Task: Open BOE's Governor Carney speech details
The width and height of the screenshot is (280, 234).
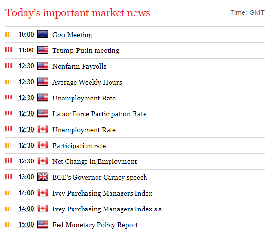Action: point(99,177)
